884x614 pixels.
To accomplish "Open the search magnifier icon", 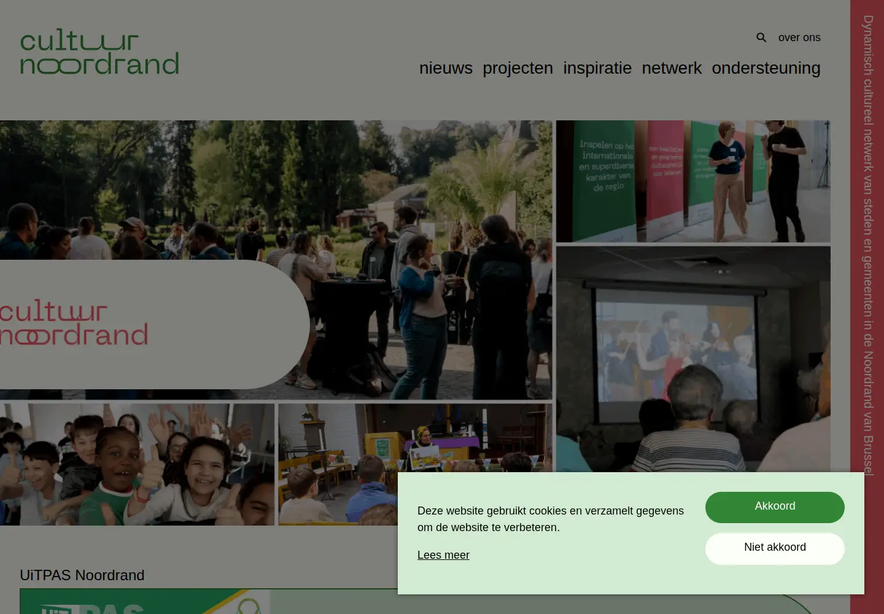I will pos(761,37).
